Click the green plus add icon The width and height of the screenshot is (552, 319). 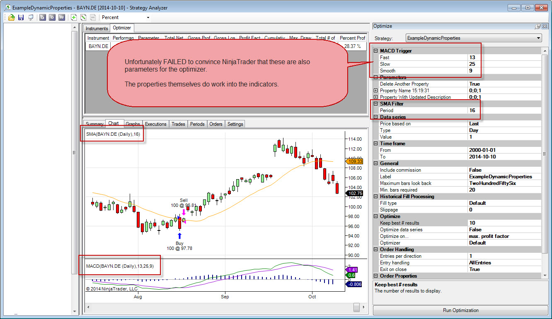point(74,17)
